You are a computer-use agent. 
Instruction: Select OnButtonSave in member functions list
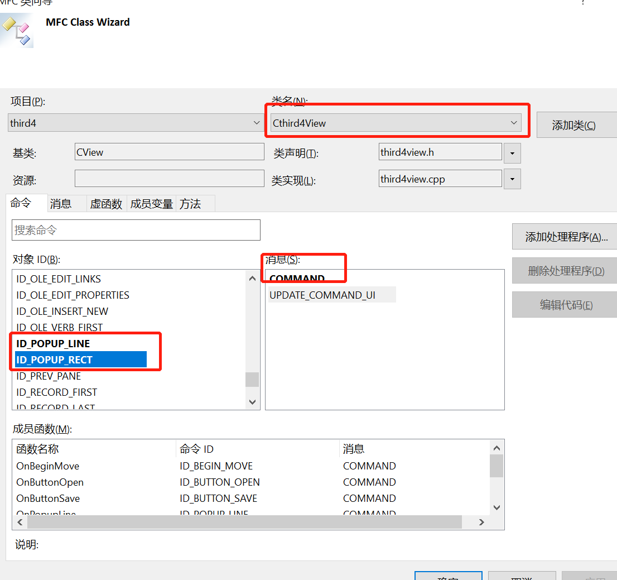[48, 498]
